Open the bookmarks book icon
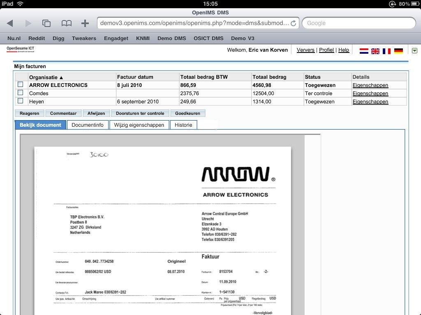 point(66,23)
